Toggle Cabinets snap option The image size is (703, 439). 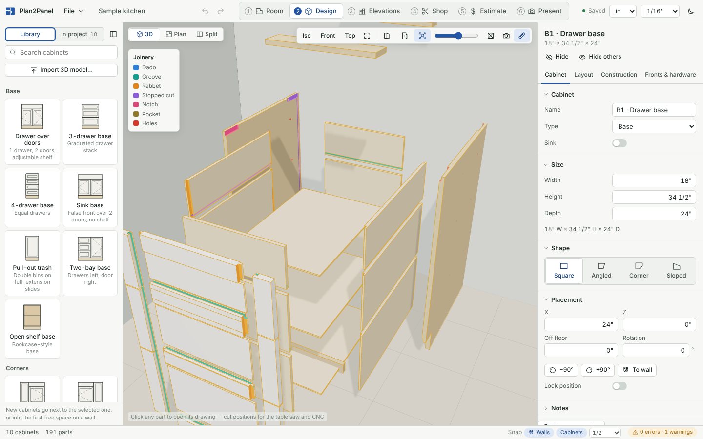pos(571,432)
